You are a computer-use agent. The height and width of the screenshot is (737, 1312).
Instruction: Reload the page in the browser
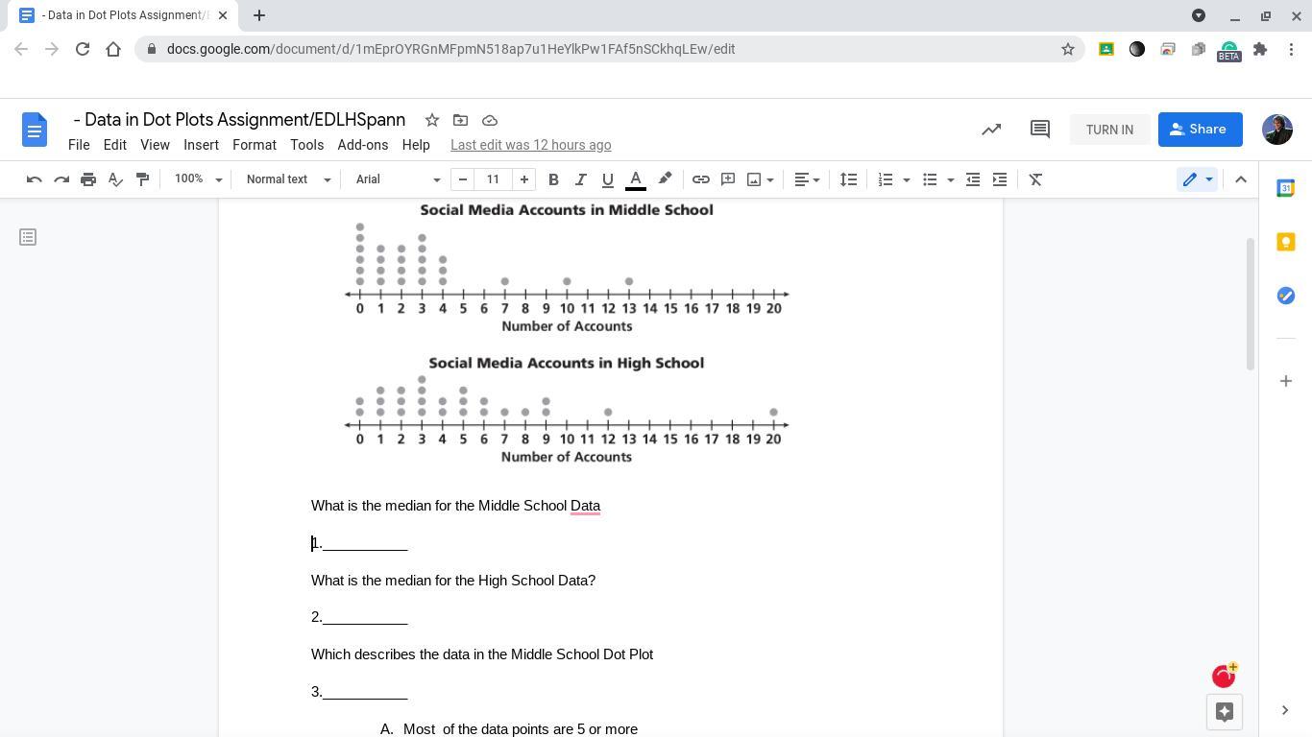click(83, 49)
